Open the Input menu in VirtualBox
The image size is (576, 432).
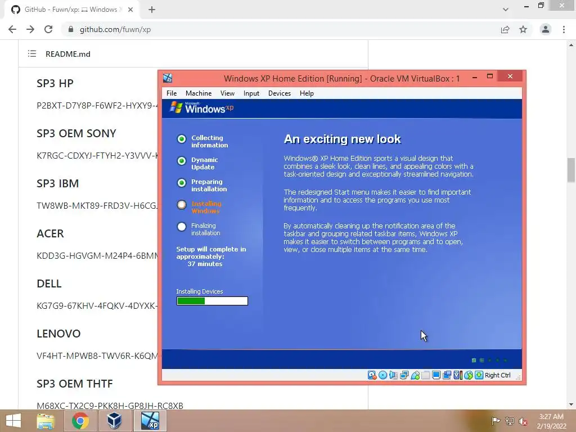click(251, 93)
